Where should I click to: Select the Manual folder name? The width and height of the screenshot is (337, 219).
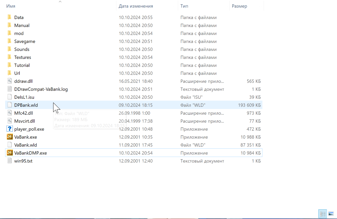pos(22,25)
